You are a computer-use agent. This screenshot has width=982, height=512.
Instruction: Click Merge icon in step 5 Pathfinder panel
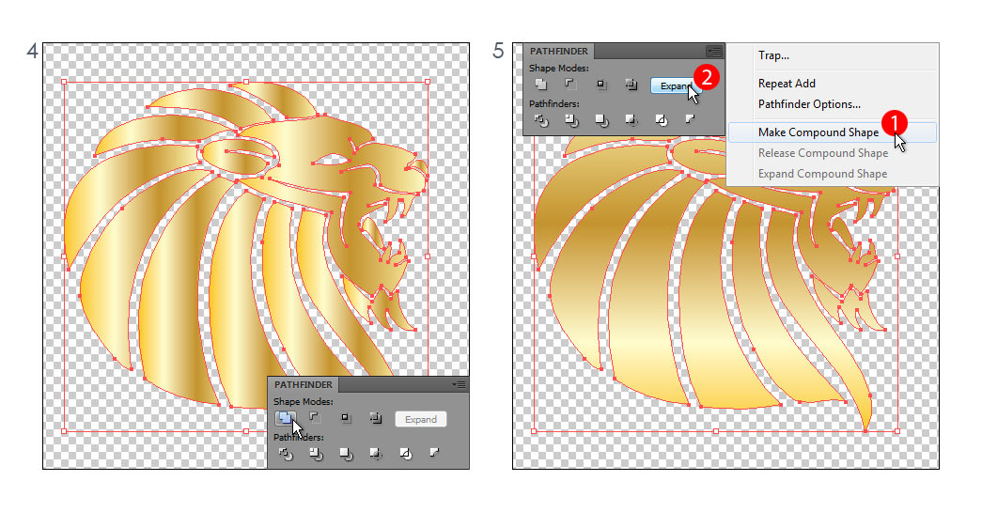point(601,119)
